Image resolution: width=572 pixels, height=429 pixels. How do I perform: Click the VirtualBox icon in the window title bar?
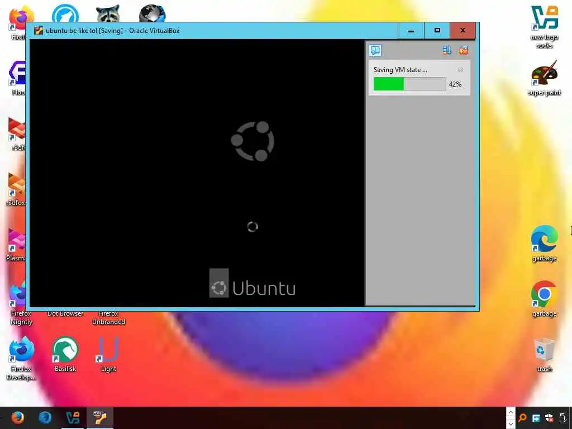39,31
